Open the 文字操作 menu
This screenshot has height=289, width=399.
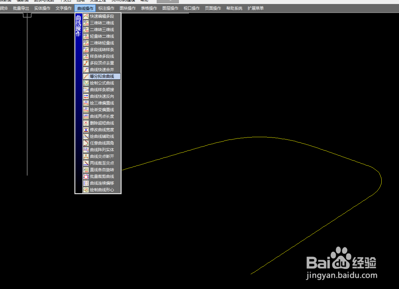(64, 8)
